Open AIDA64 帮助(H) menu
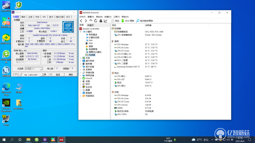The width and height of the screenshot is (255, 143). (x=125, y=17)
